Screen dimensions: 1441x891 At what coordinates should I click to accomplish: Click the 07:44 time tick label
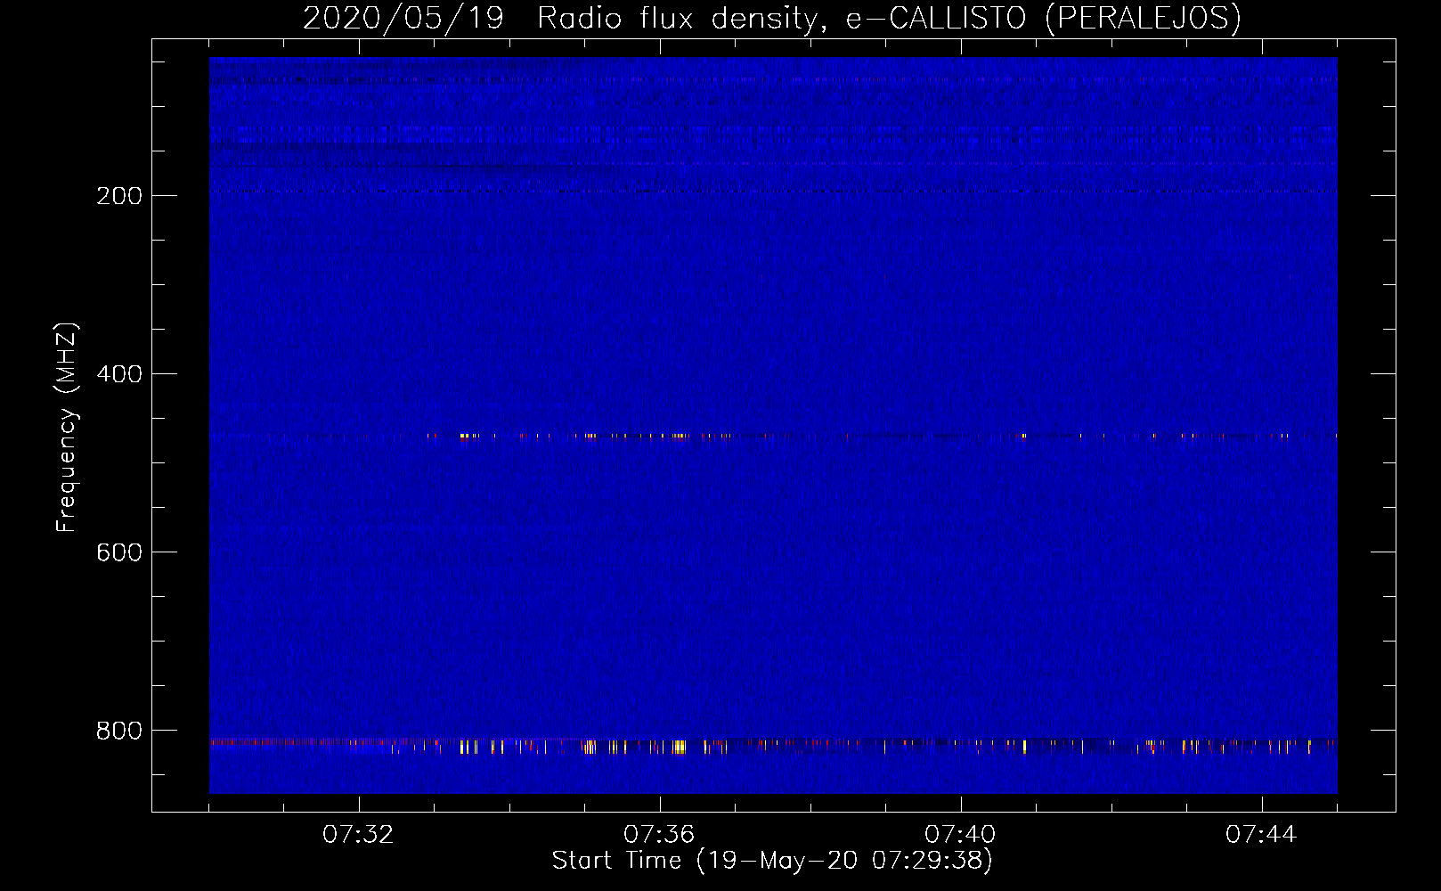point(1261,835)
